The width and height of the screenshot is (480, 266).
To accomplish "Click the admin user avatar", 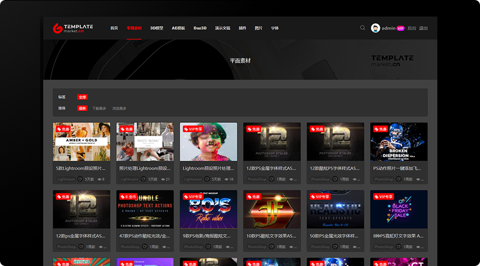I will [375, 28].
